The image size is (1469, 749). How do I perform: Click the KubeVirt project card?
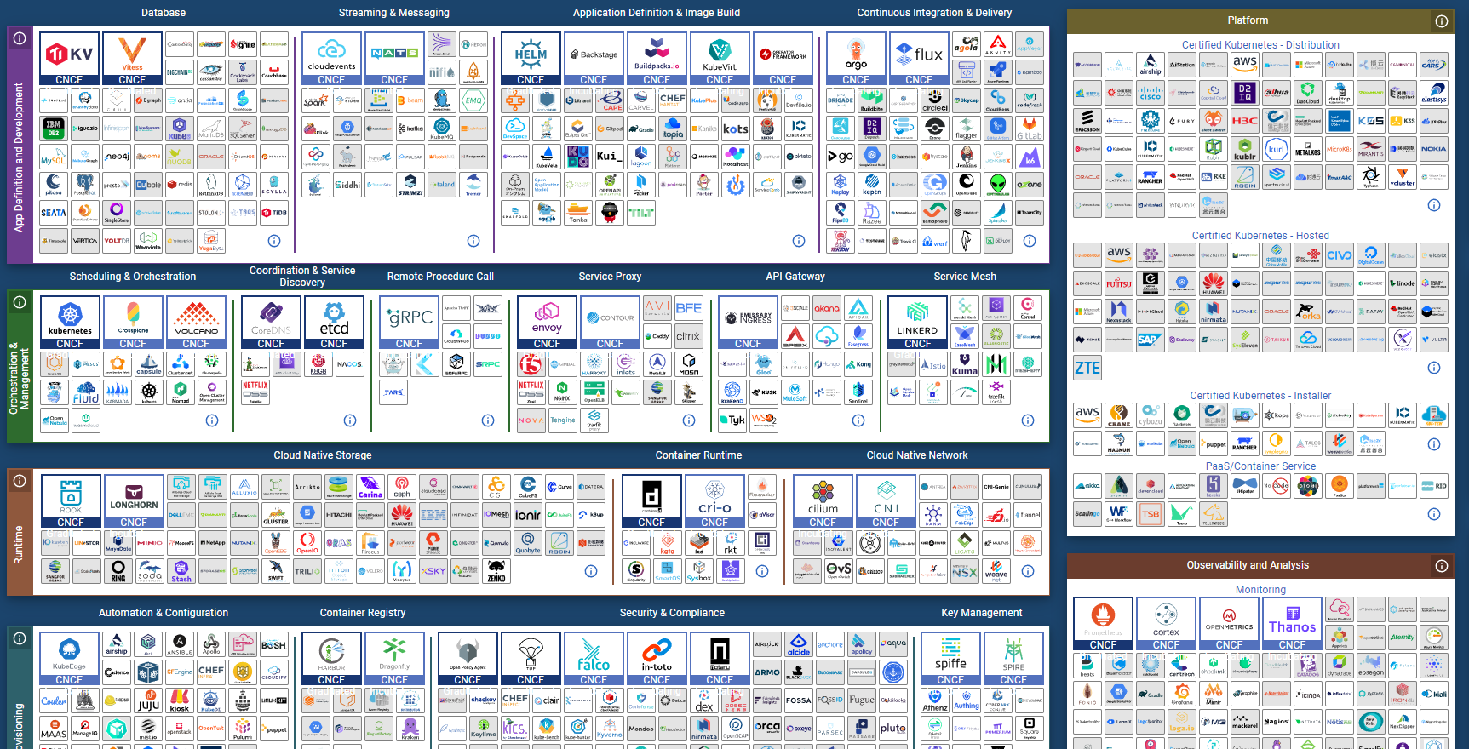pyautogui.click(x=720, y=59)
